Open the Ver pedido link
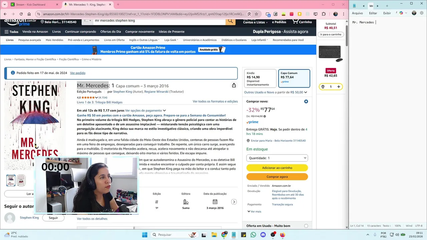 [78, 73]
